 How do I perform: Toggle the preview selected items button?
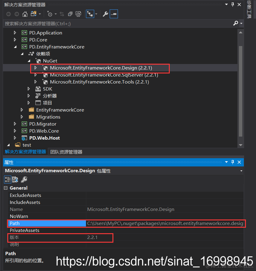coord(114,14)
